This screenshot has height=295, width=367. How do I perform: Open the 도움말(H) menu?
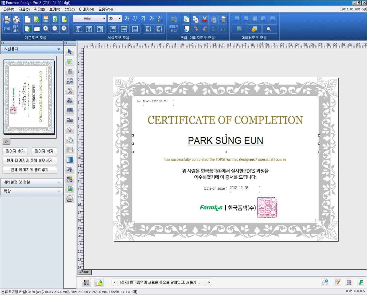105,9
